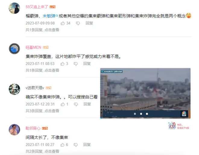Expand 共2条回复 under 毗邻居心
The height and width of the screenshot is (155, 199).
(x=43, y=151)
